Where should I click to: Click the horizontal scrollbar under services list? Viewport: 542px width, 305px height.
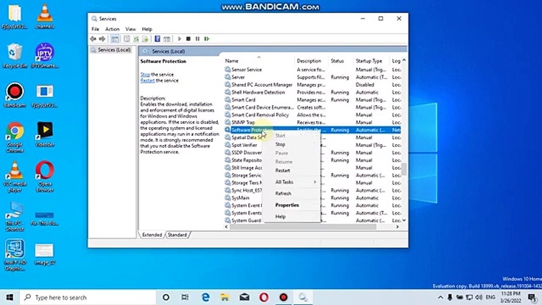(x=303, y=227)
